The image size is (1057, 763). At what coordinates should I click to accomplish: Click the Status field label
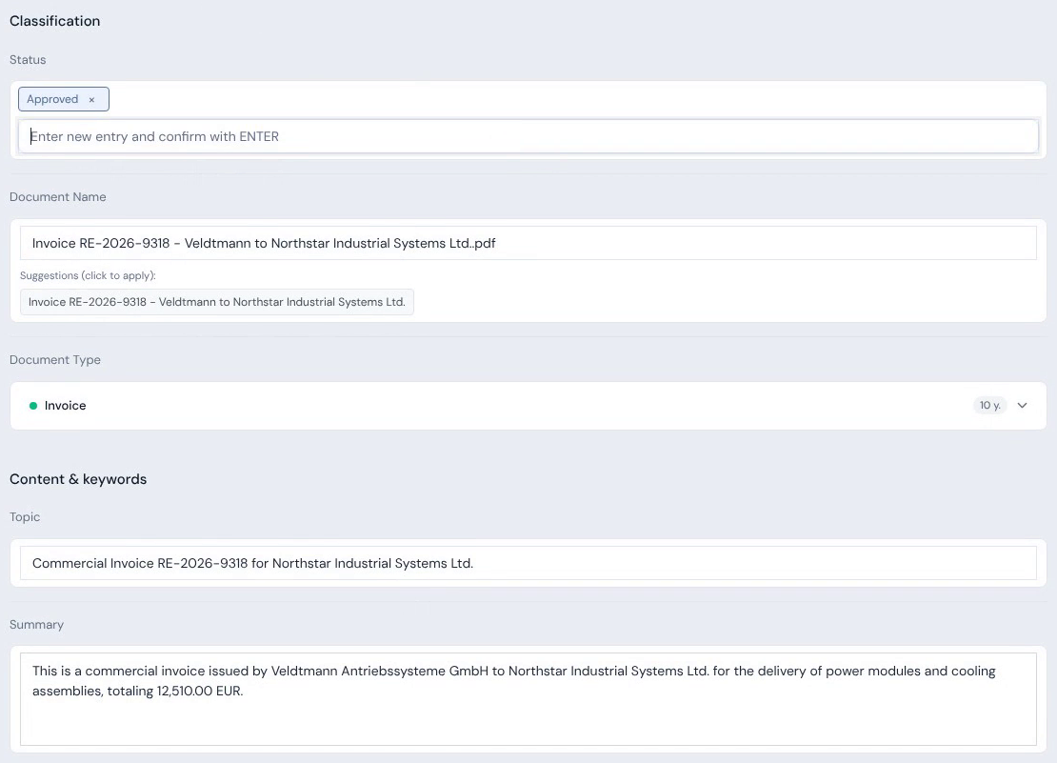[28, 60]
